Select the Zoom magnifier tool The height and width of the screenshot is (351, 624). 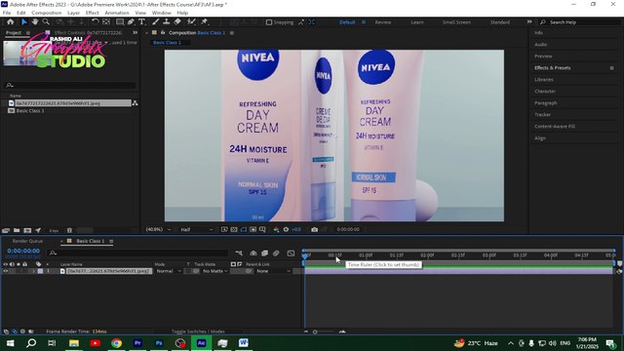[46, 21]
